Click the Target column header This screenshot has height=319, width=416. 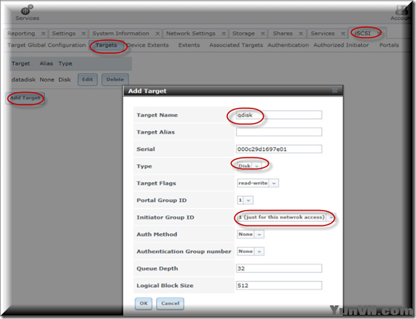[x=20, y=63]
